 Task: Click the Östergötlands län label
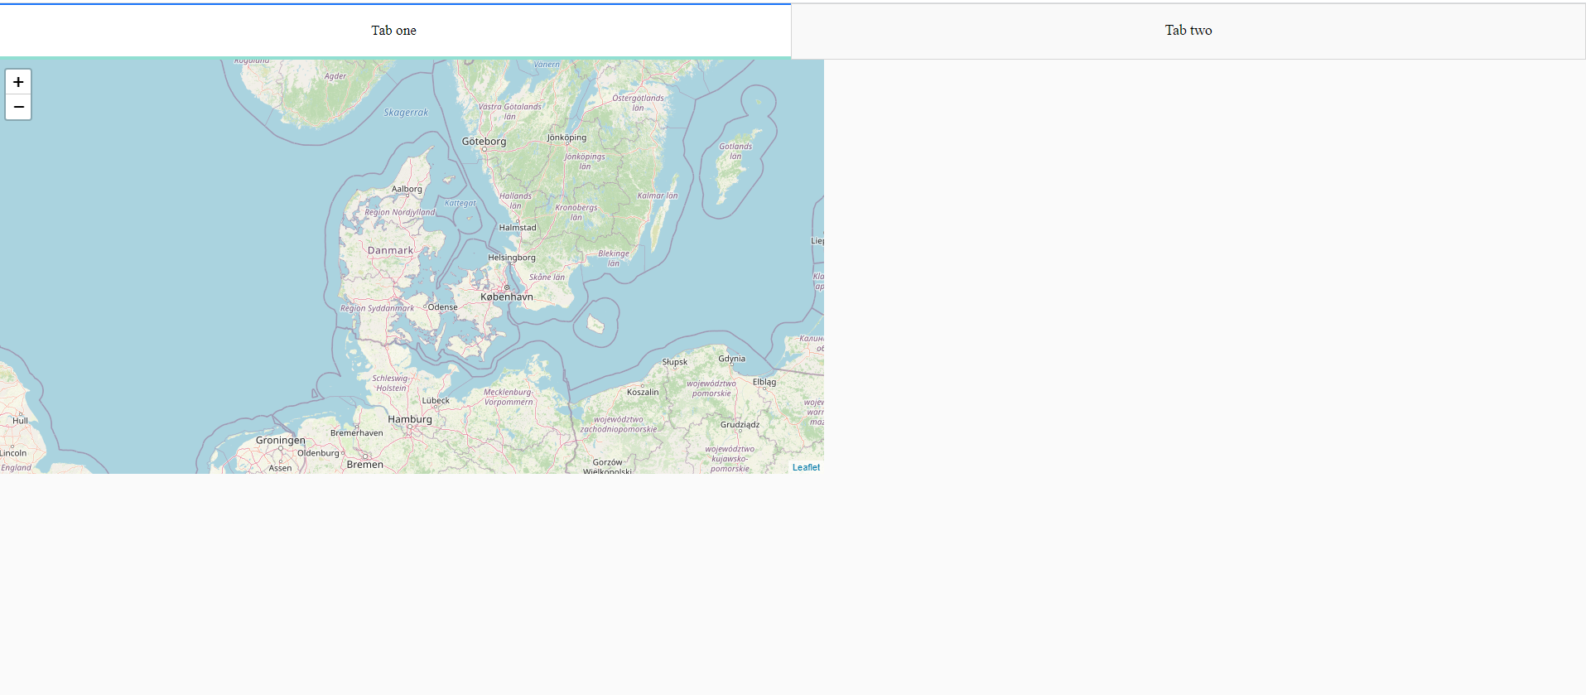pyautogui.click(x=638, y=103)
